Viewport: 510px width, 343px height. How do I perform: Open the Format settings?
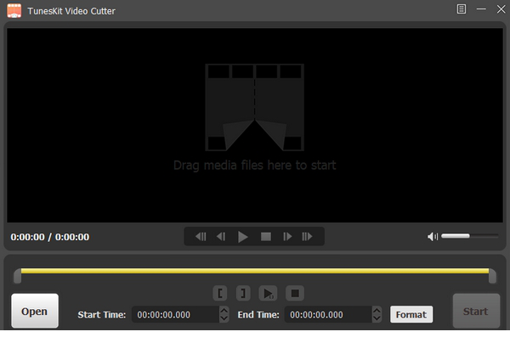tap(411, 314)
